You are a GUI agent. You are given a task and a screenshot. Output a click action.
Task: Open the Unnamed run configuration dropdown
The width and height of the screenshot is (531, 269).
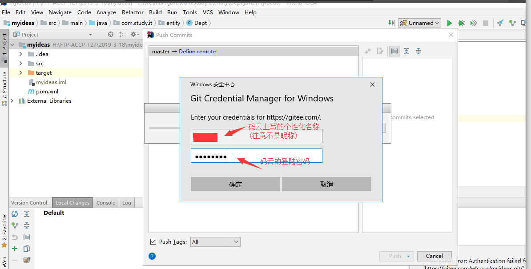click(419, 23)
